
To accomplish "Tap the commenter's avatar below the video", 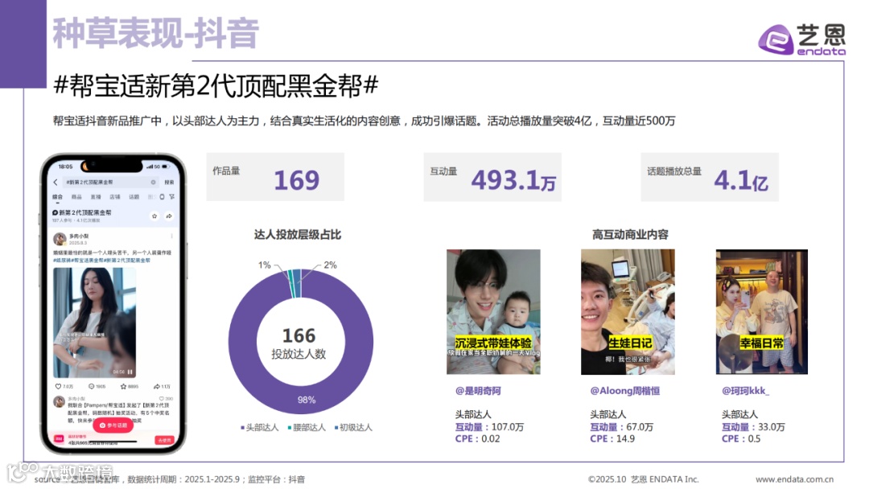I will pyautogui.click(x=60, y=402).
